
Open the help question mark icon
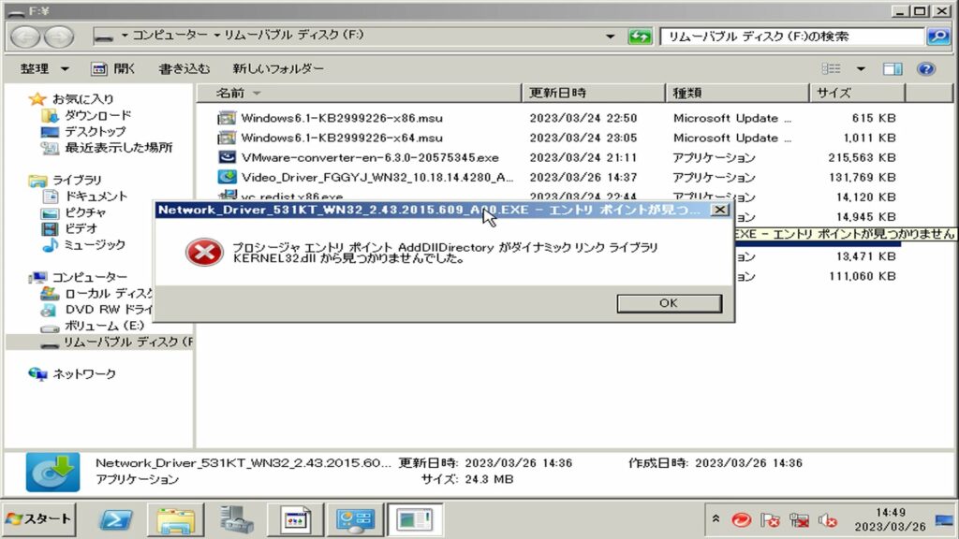pos(926,69)
